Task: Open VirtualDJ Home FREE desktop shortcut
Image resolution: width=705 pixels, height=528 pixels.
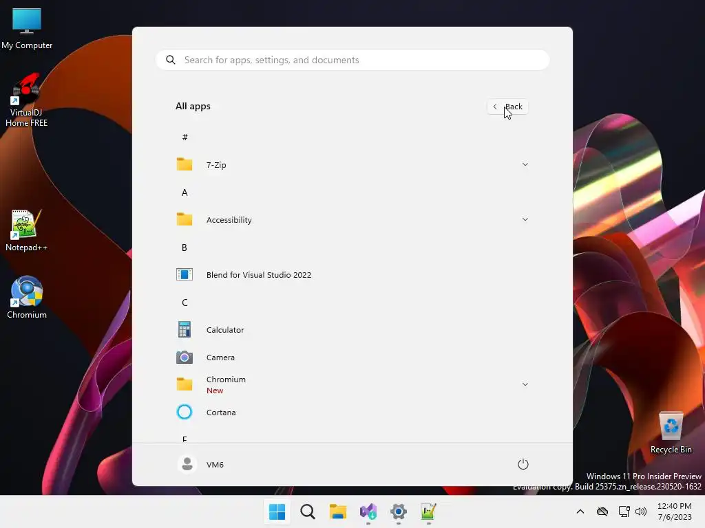Action: click(x=26, y=100)
